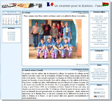The height and width of the screenshot is (101, 112).
Task: Open 'Le match retour (Jeudi)' in Derniers billets
Action: [100, 18]
